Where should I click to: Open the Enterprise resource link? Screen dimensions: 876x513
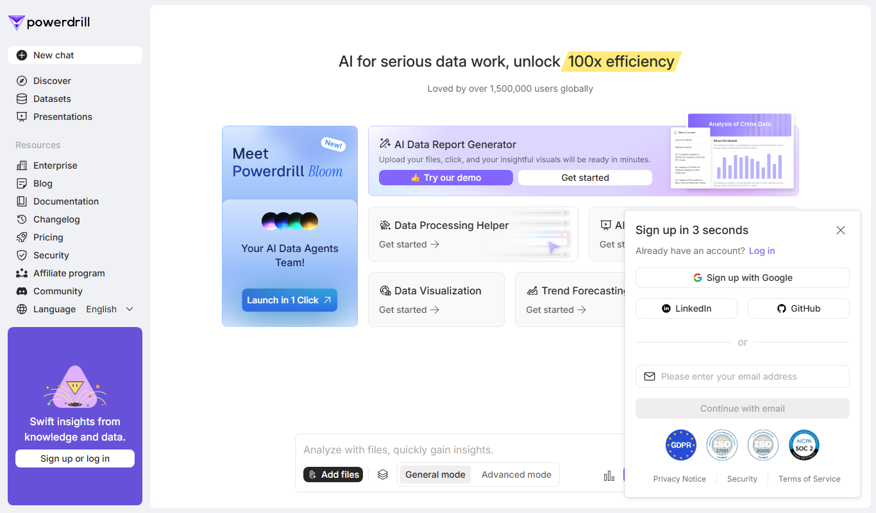[x=75, y=165]
